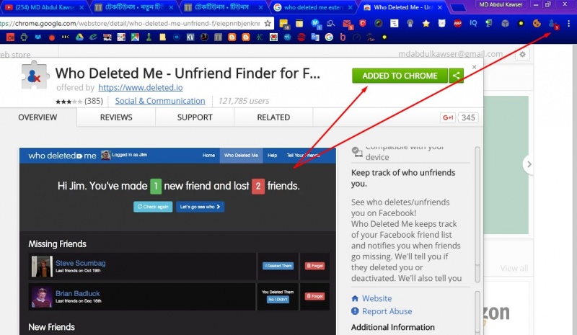The image size is (577, 335).
Task: Switch to the Support tab
Action: pos(195,117)
